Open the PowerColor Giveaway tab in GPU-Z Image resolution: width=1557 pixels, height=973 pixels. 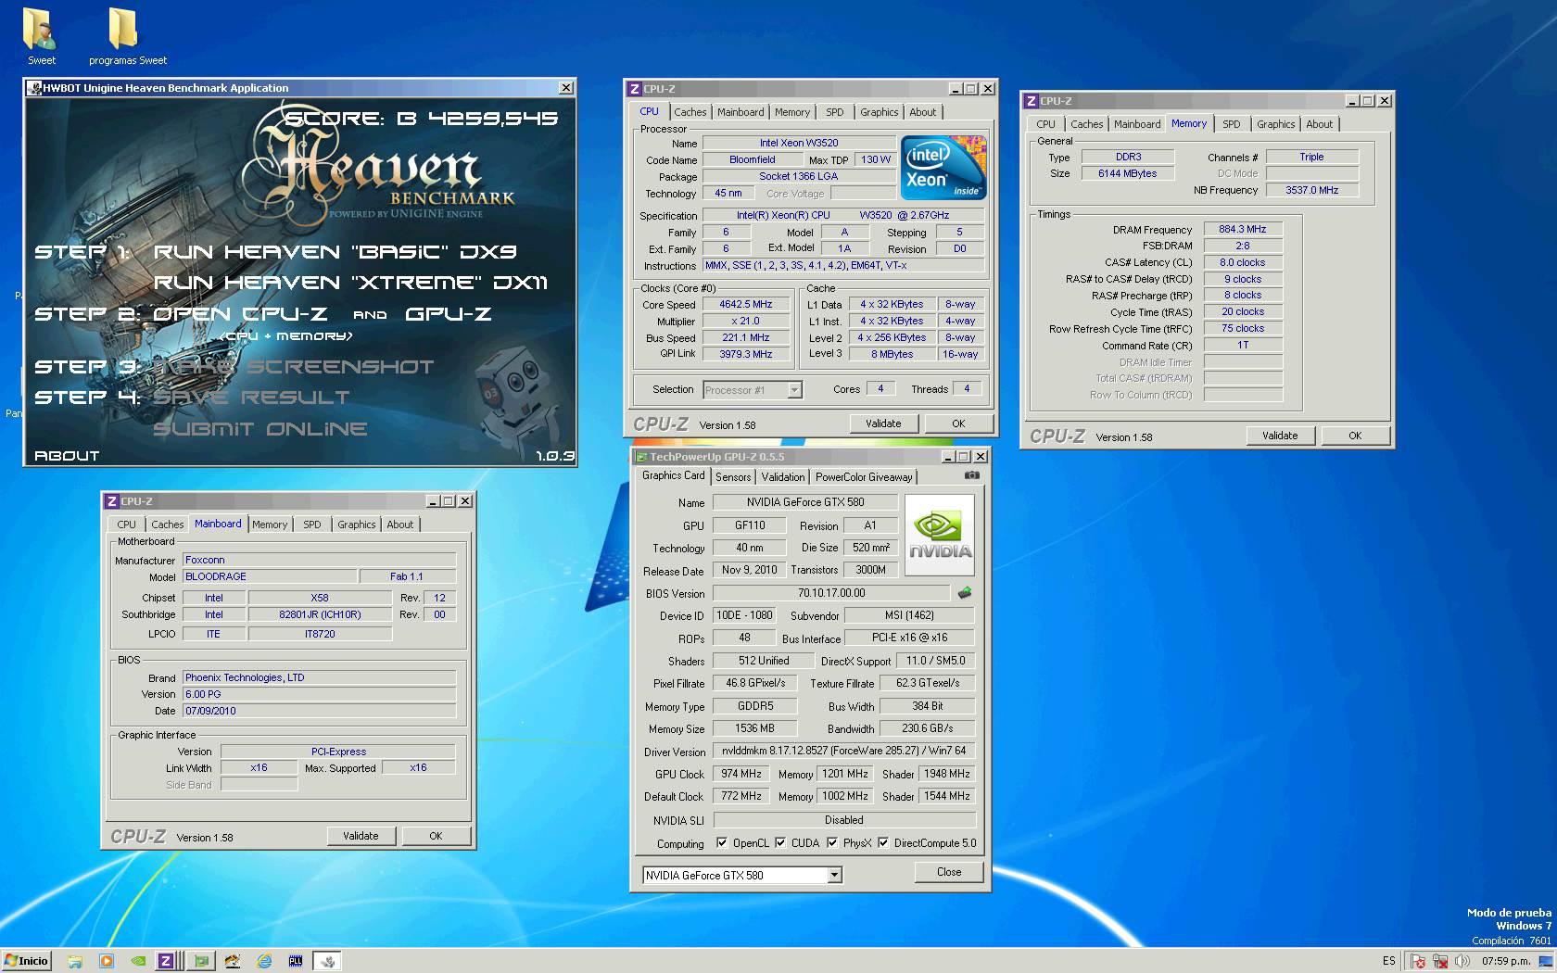[x=864, y=477]
